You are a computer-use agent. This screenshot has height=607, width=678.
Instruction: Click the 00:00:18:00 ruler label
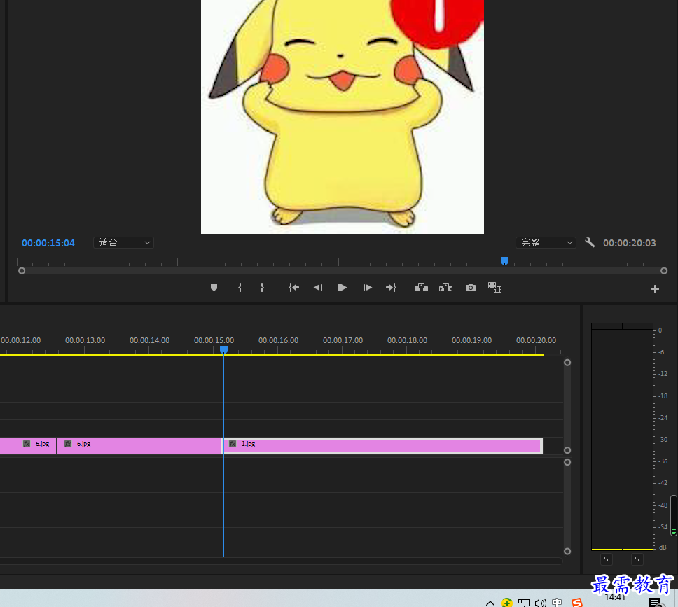pyautogui.click(x=408, y=340)
